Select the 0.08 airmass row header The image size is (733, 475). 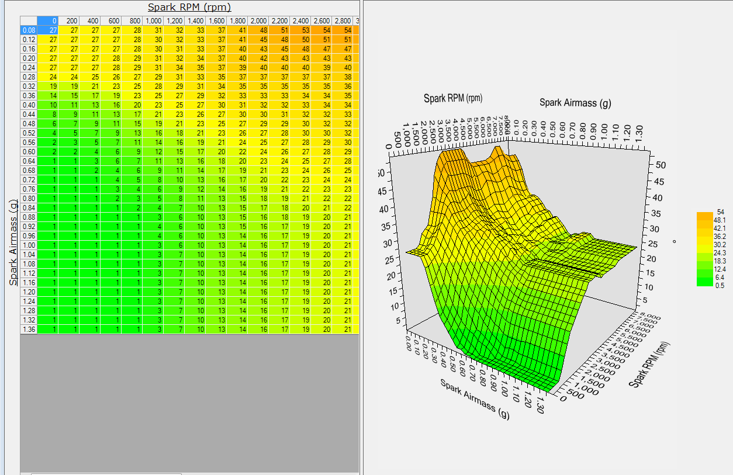pos(29,30)
